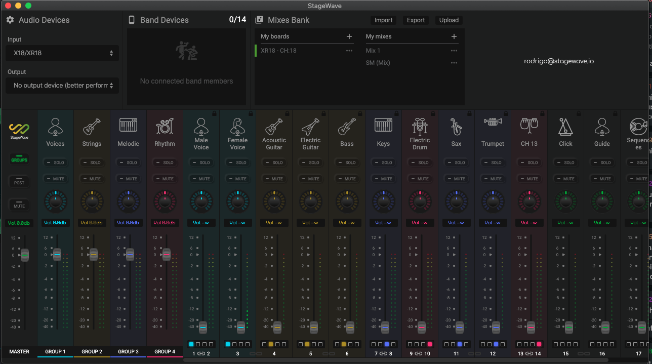
Task: Open options menu for Mix 1
Action: (454, 51)
